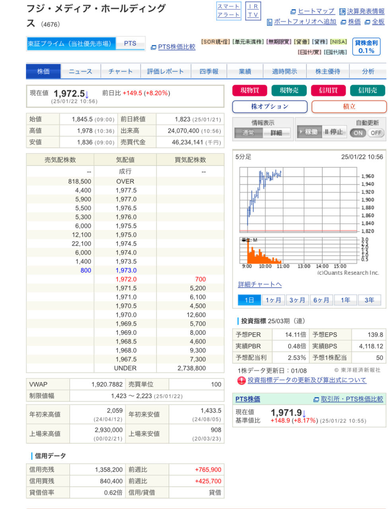Click ask price 1,973.0 in order book

[x=126, y=270]
